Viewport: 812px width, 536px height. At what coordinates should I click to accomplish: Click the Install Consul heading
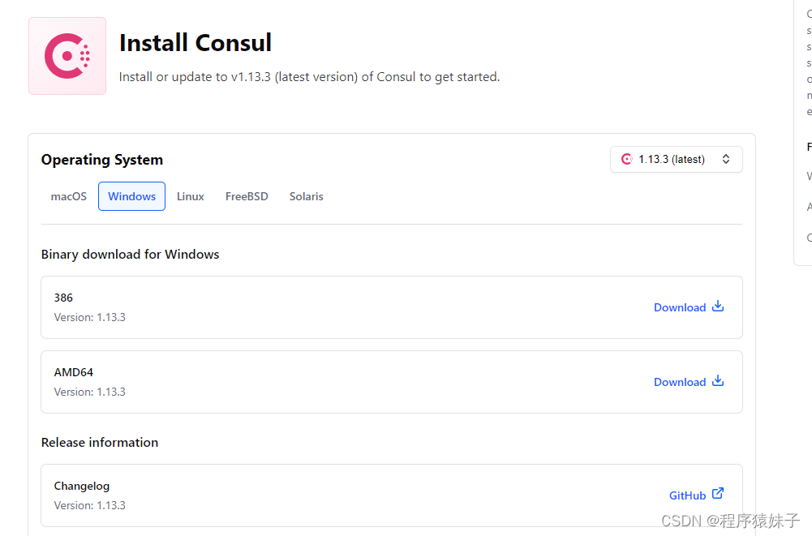[195, 42]
